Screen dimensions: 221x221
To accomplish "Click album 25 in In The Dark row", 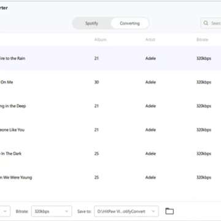I will [x=96, y=153].
